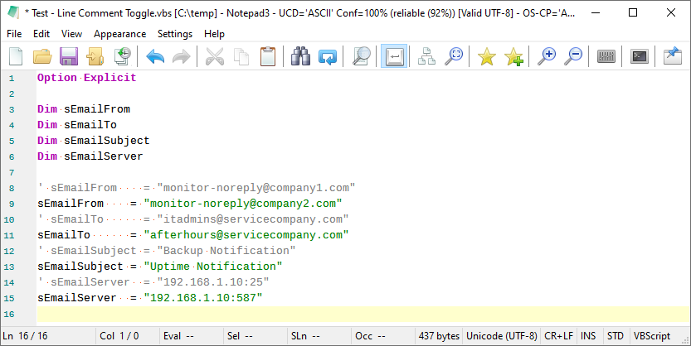Open the File menu
Image resolution: width=691 pixels, height=346 pixels.
point(14,34)
